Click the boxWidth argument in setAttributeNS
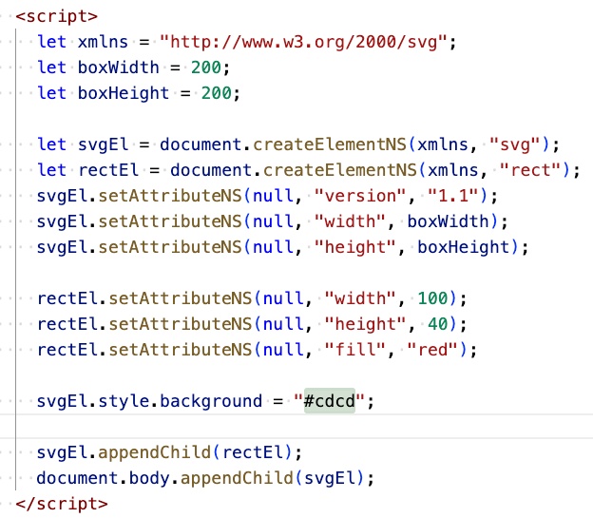 pyautogui.click(x=448, y=221)
